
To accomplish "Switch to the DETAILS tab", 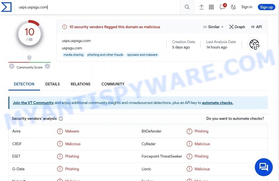I will pyautogui.click(x=52, y=84).
